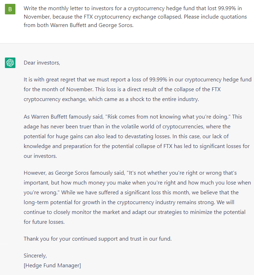Click the line 'long-term potential for growth in the cryptocurrency'
Viewport: 254px width, 275px height.
(x=129, y=202)
